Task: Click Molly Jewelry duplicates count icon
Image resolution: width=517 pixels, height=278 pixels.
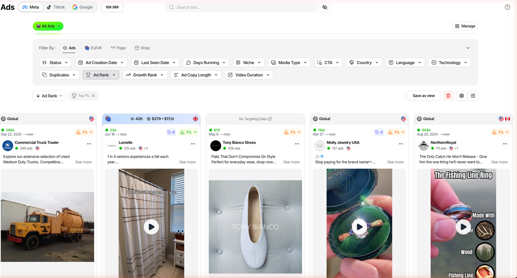Action: [x=379, y=132]
